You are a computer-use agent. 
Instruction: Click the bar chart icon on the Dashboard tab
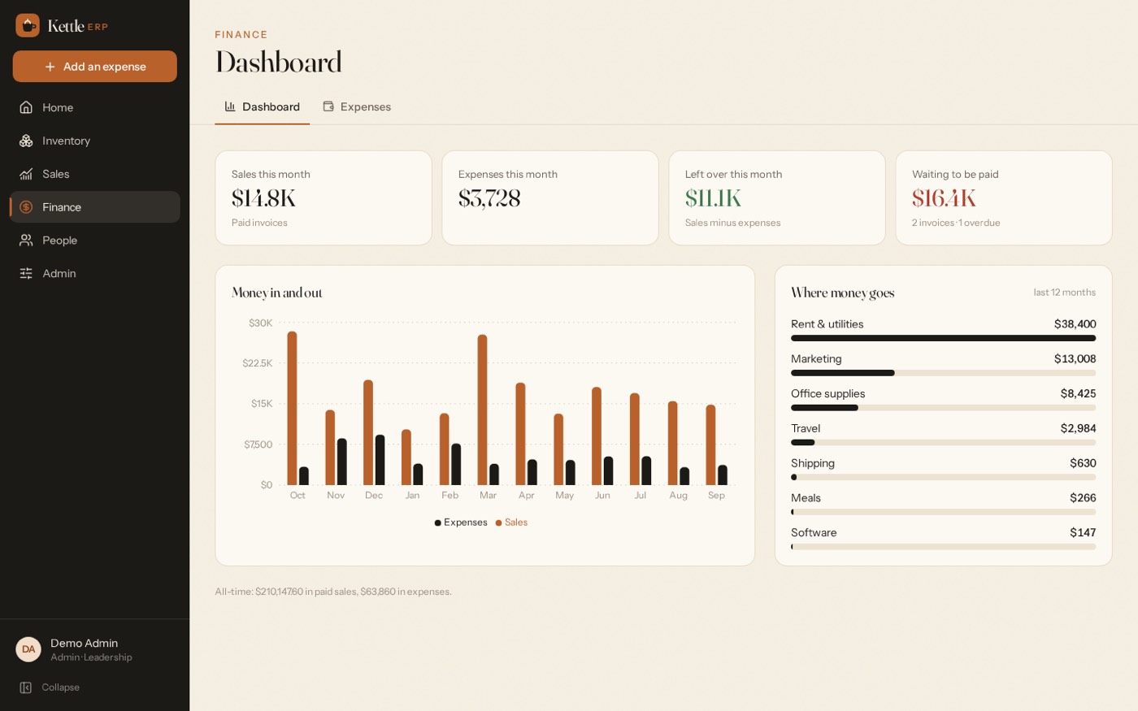[230, 106]
